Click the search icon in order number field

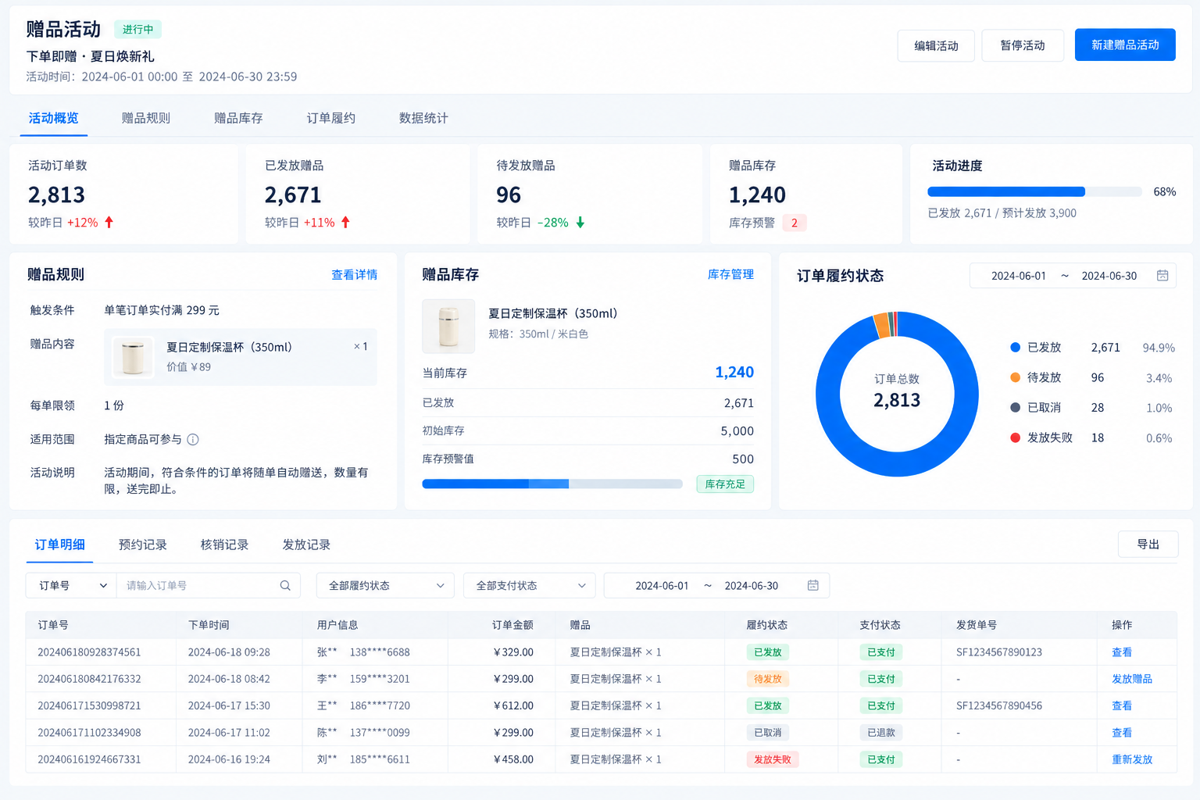285,586
